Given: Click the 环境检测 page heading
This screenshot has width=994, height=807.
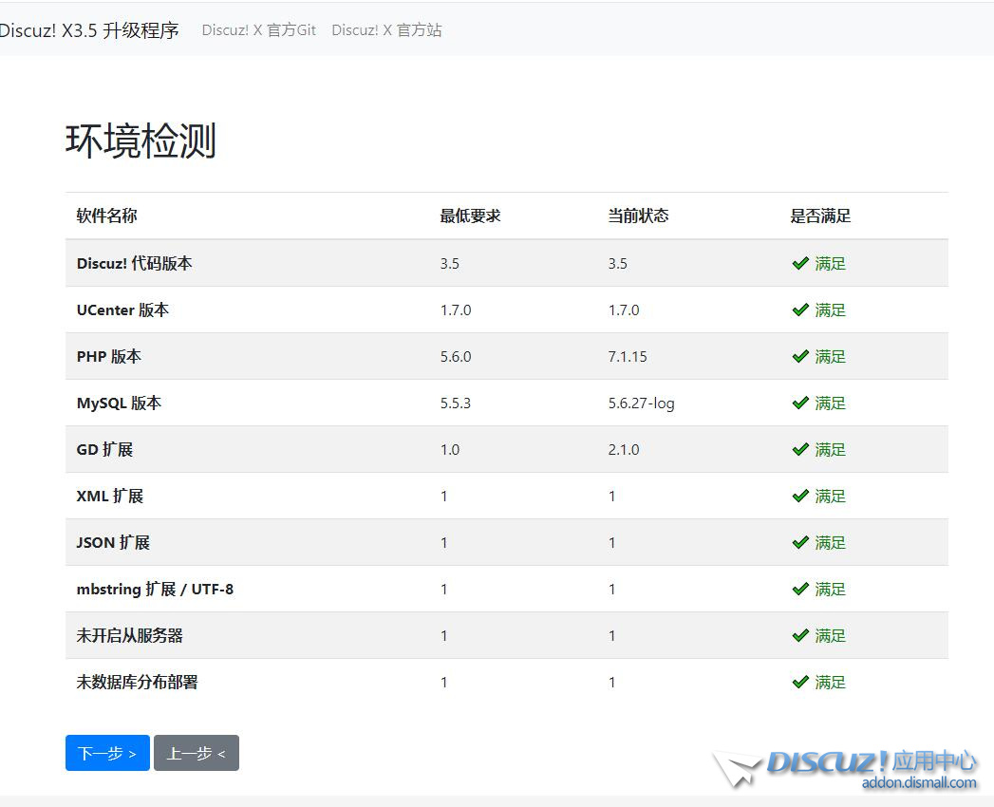Looking at the screenshot, I should tap(141, 141).
